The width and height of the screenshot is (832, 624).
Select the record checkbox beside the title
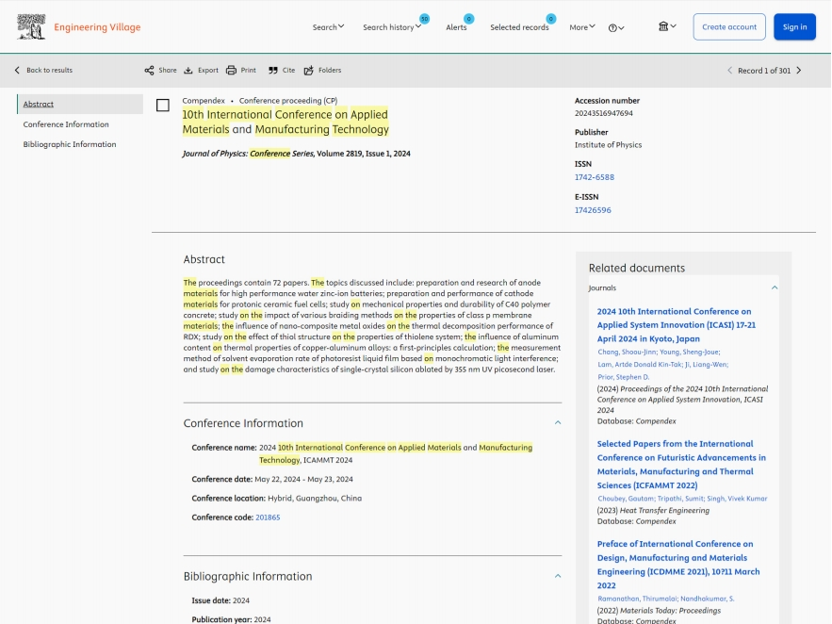coord(163,105)
